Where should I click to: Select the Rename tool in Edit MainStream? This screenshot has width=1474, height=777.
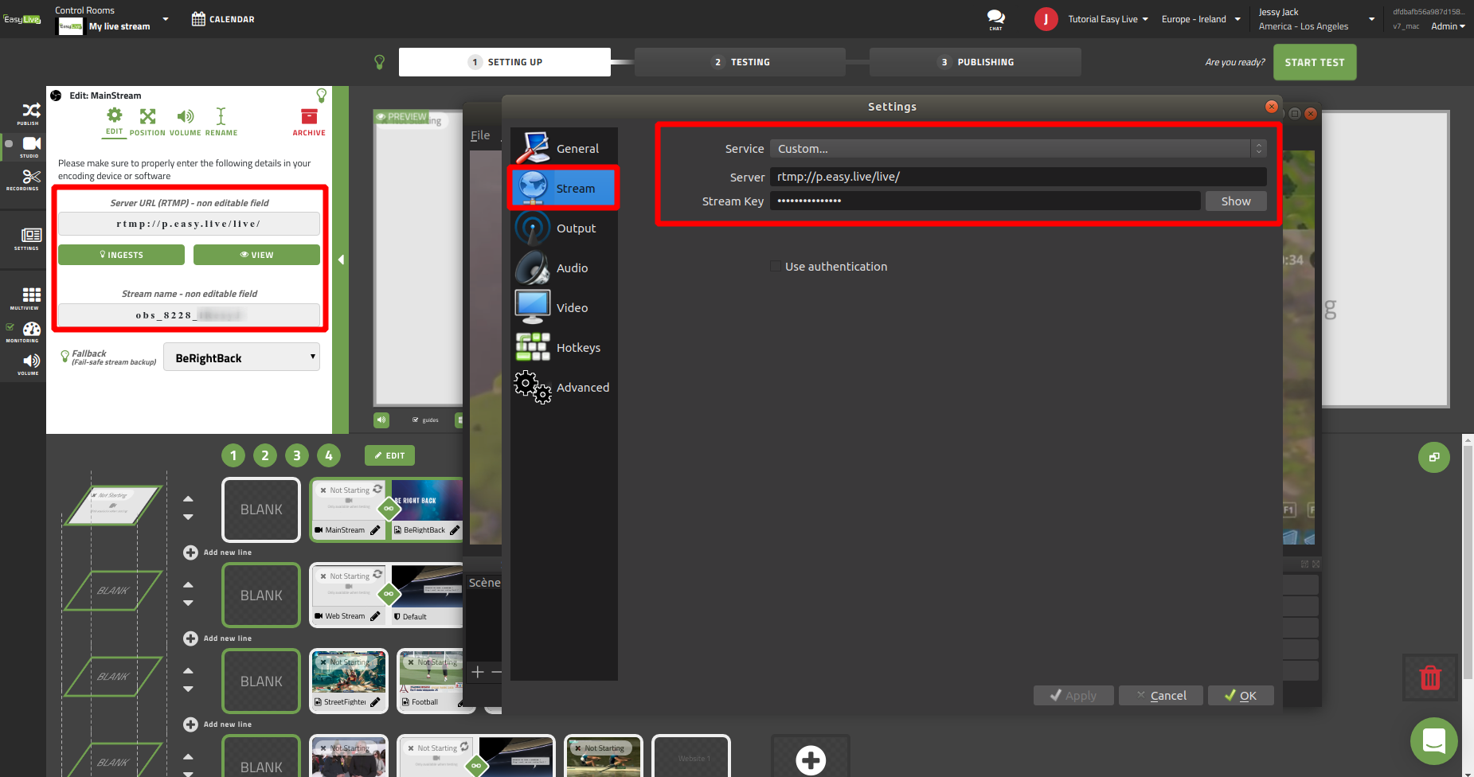click(x=221, y=122)
